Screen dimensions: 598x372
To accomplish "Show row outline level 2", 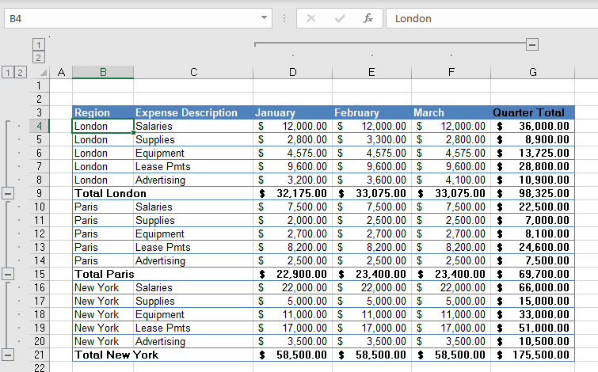I will pos(20,73).
